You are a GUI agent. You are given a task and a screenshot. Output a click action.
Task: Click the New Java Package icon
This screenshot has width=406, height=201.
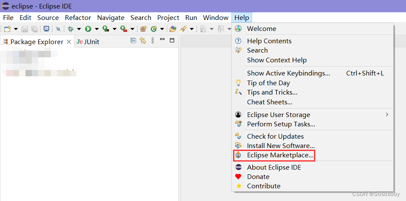(143, 29)
